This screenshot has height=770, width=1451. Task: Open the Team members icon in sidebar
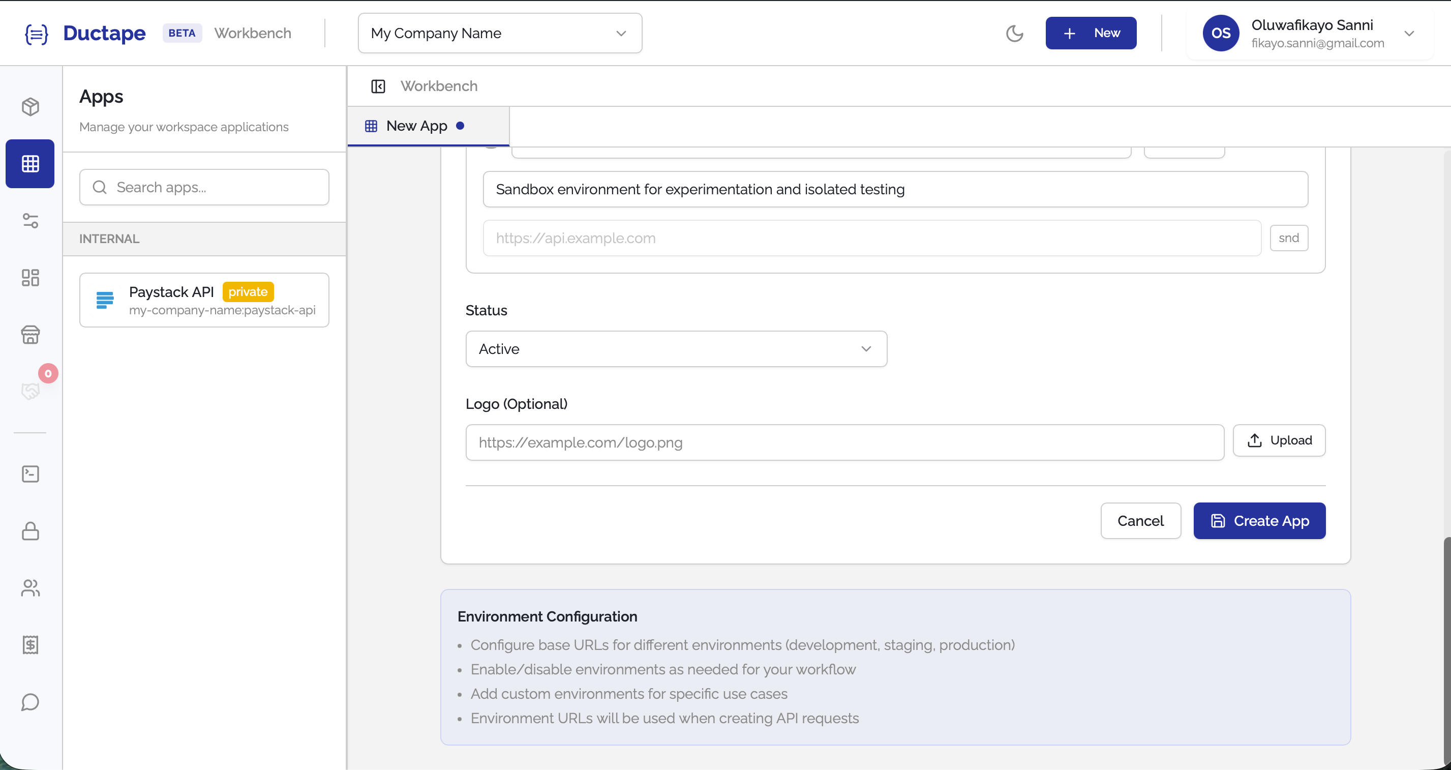pyautogui.click(x=30, y=588)
